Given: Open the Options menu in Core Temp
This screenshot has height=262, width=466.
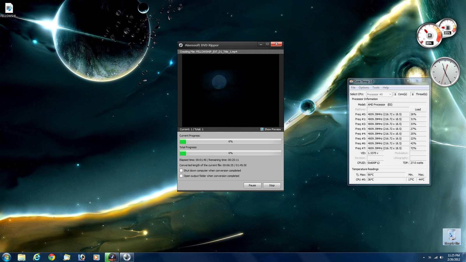Looking at the screenshot, I should point(364,88).
